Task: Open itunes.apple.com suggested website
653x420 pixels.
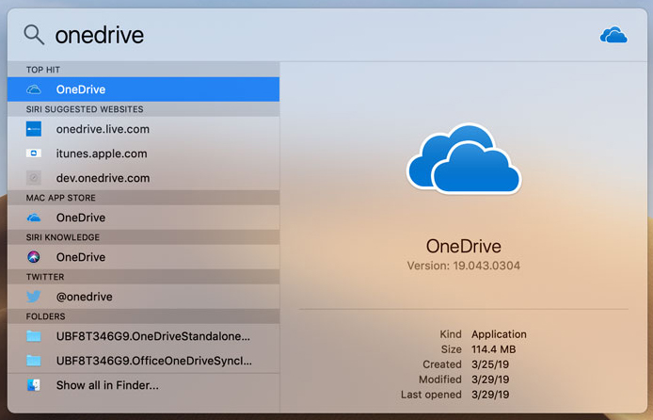Action: [x=143, y=153]
